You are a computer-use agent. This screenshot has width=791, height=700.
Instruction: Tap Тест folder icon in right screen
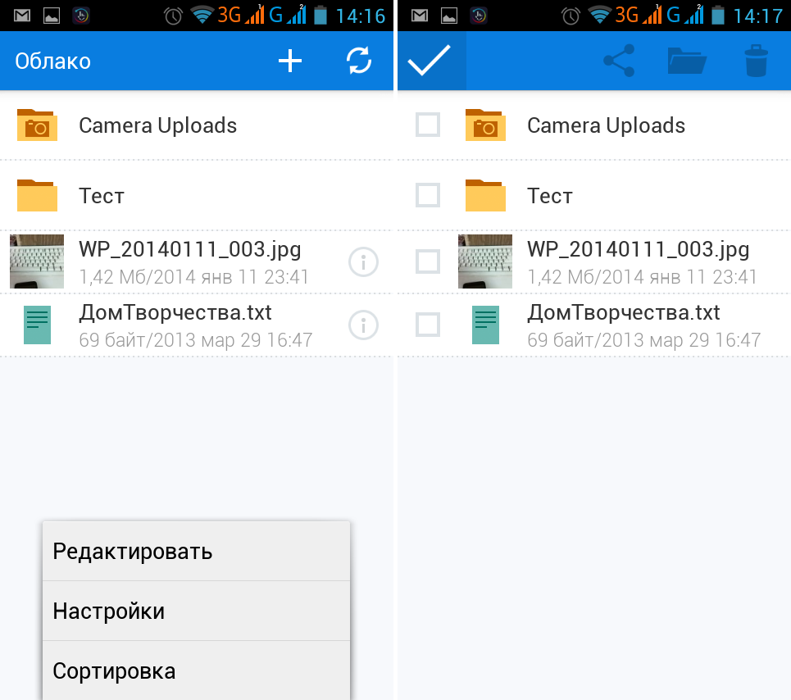485,196
